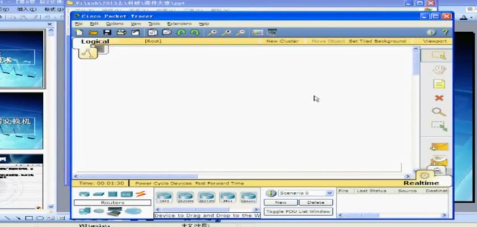This screenshot has height=227, width=477.
Task: Click the workspace horizontal scrollbar thumb
Action: coord(139,176)
